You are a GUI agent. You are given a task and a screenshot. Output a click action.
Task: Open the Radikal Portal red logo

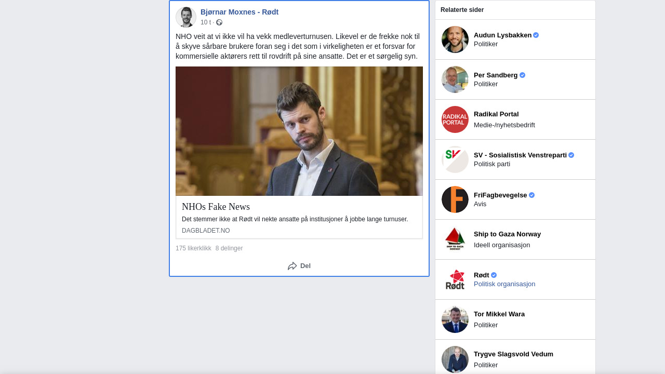pyautogui.click(x=455, y=119)
